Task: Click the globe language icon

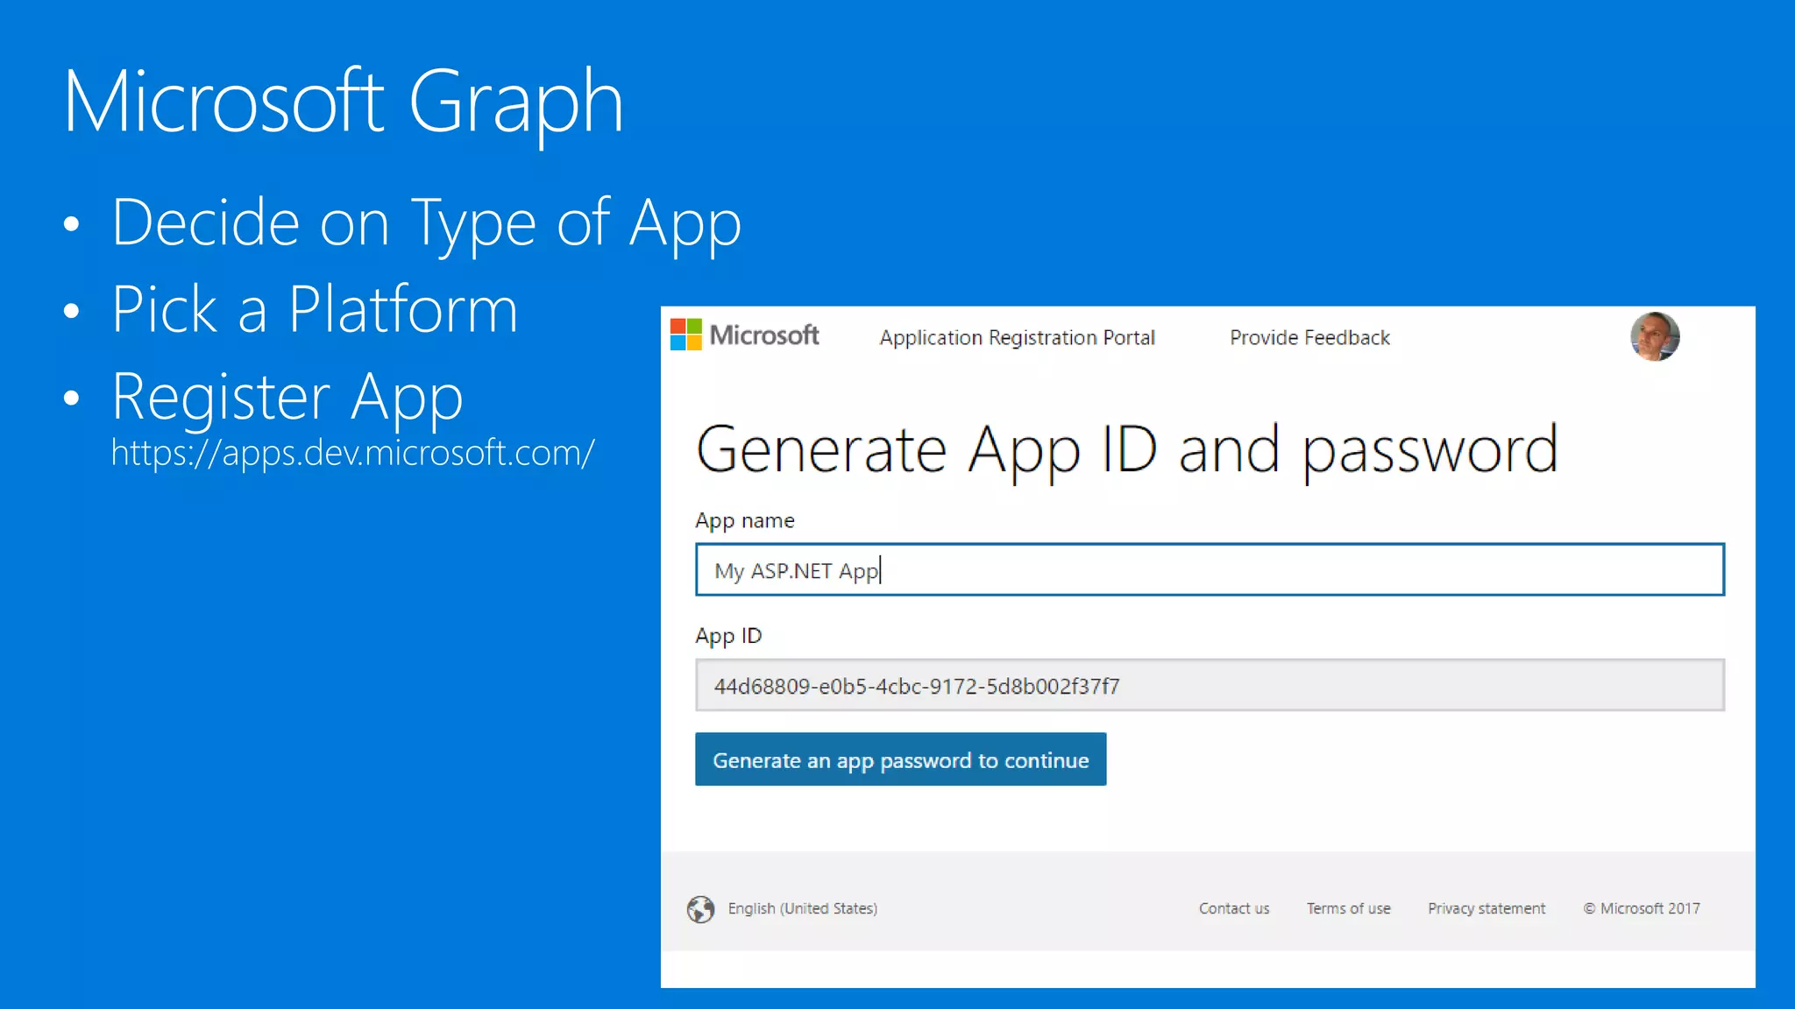Action: click(x=700, y=909)
